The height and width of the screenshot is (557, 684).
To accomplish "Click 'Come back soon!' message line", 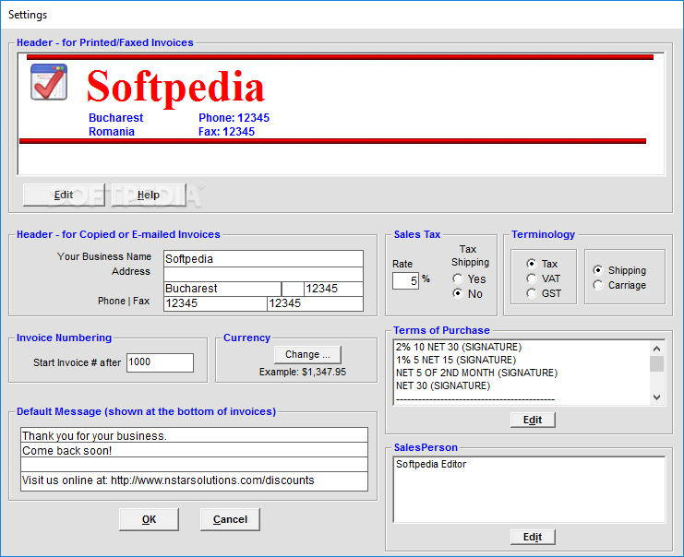I will (194, 450).
